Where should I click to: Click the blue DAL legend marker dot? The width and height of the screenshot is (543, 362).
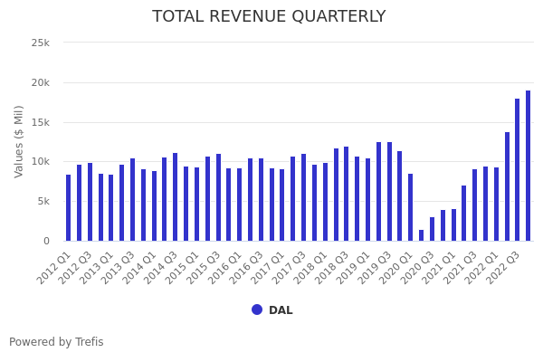(257, 310)
